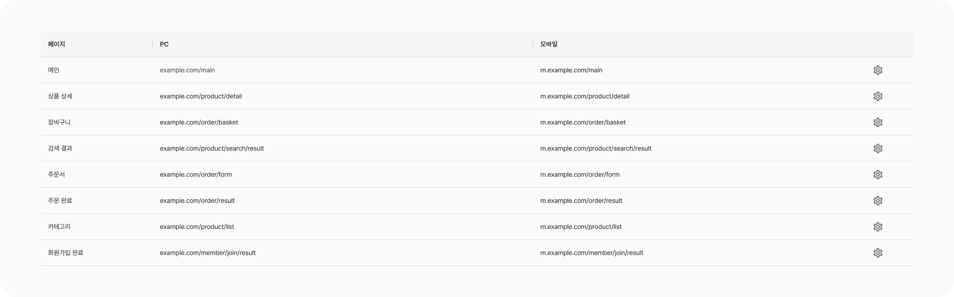Click gear icon for 주문 완료 row
This screenshot has height=297, width=954.
(877, 201)
